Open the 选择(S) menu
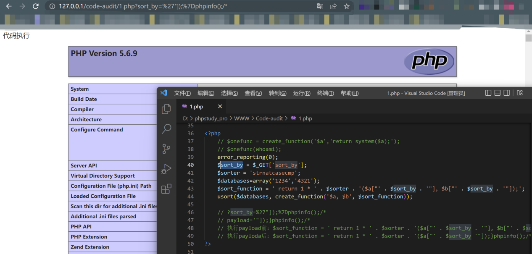This screenshot has height=254, width=532. [x=229, y=93]
